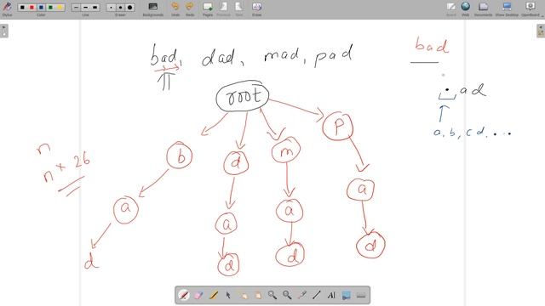
Task: Select the Zoom in tool
Action: tap(272, 295)
